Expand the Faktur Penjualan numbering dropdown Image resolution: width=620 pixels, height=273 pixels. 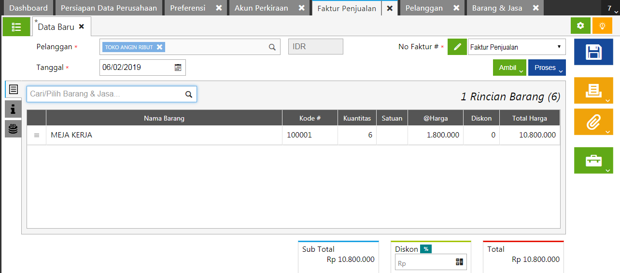[517, 47]
